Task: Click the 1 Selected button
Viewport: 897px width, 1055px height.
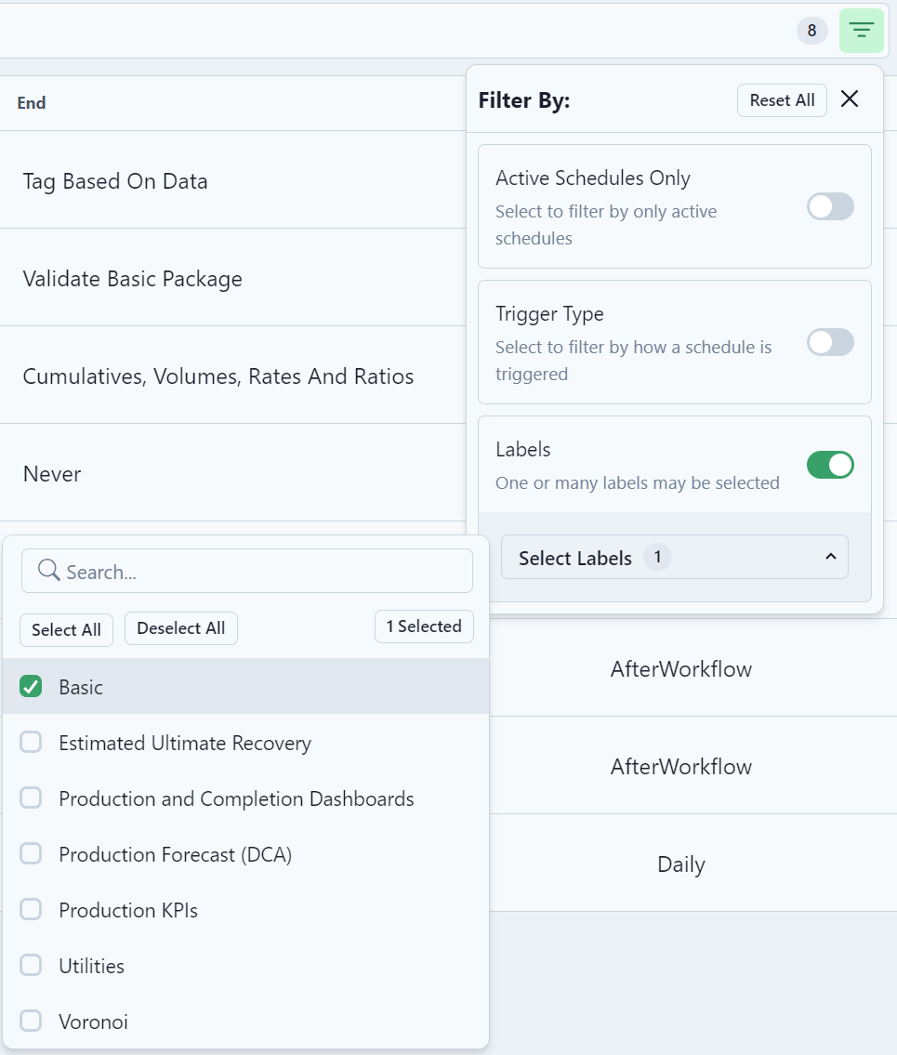Action: click(x=424, y=626)
